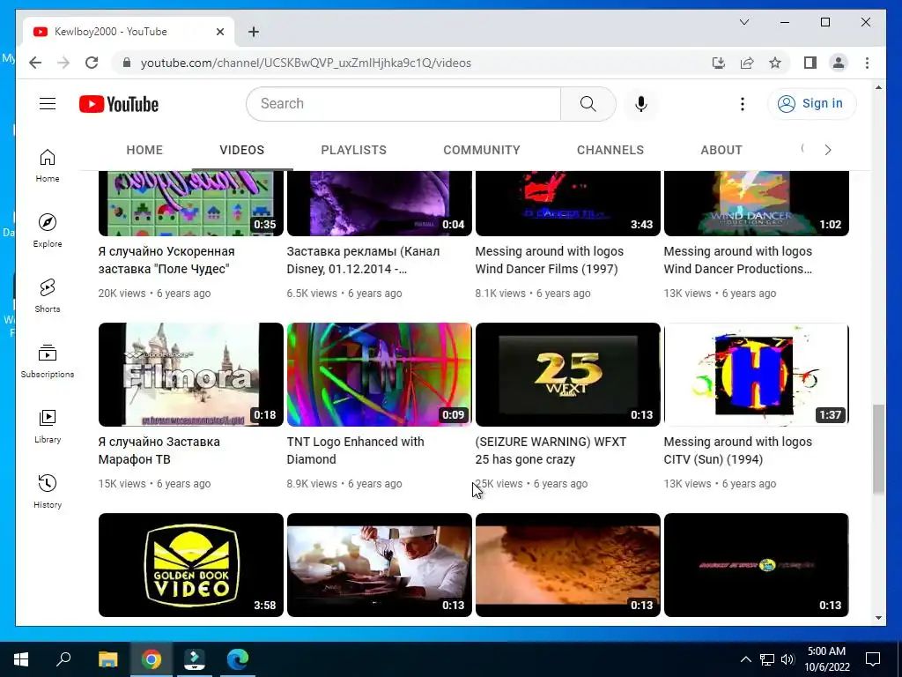Open Windows Start menu

coord(21,659)
